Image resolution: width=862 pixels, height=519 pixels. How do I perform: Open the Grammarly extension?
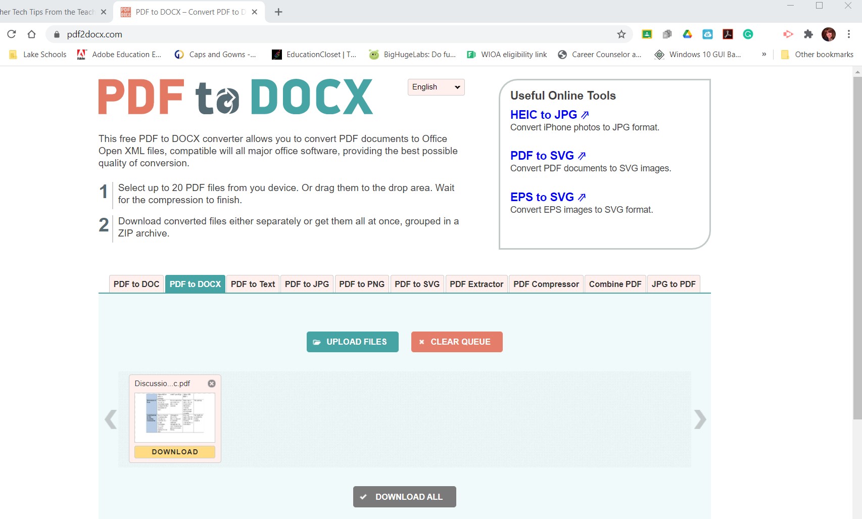(748, 34)
